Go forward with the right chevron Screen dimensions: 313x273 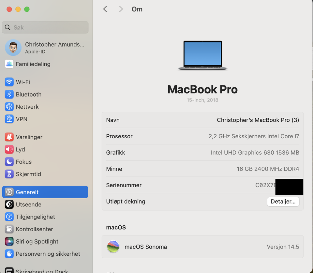pyautogui.click(x=121, y=9)
